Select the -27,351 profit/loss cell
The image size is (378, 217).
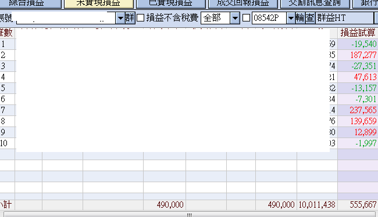click(x=358, y=66)
